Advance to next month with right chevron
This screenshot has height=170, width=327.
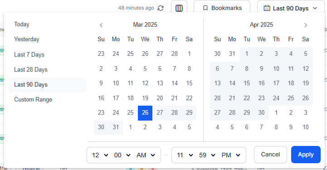point(306,25)
